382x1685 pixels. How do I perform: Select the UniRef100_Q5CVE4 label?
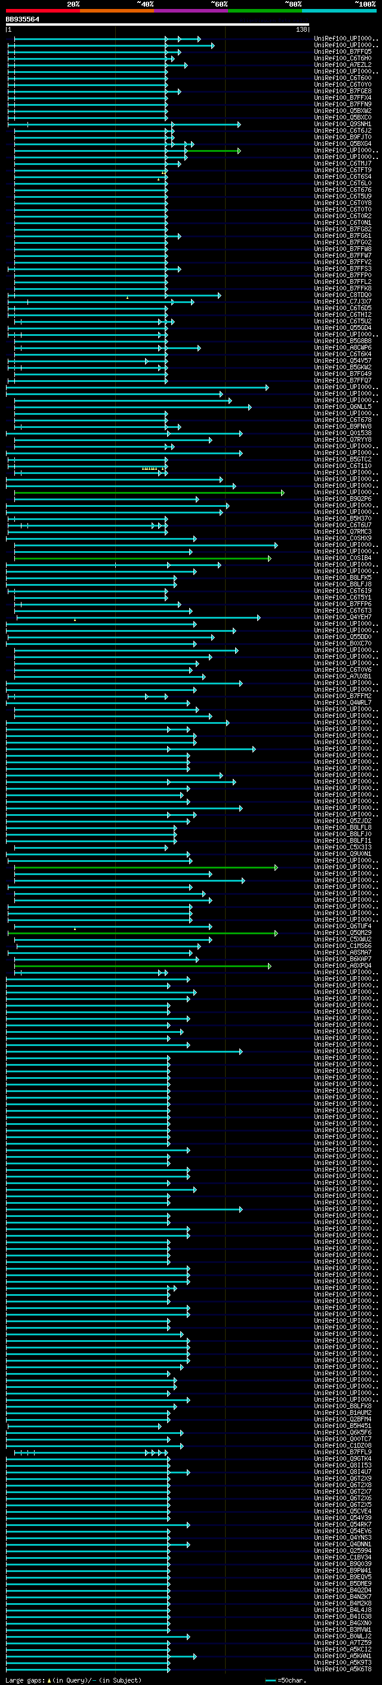click(x=343, y=1512)
